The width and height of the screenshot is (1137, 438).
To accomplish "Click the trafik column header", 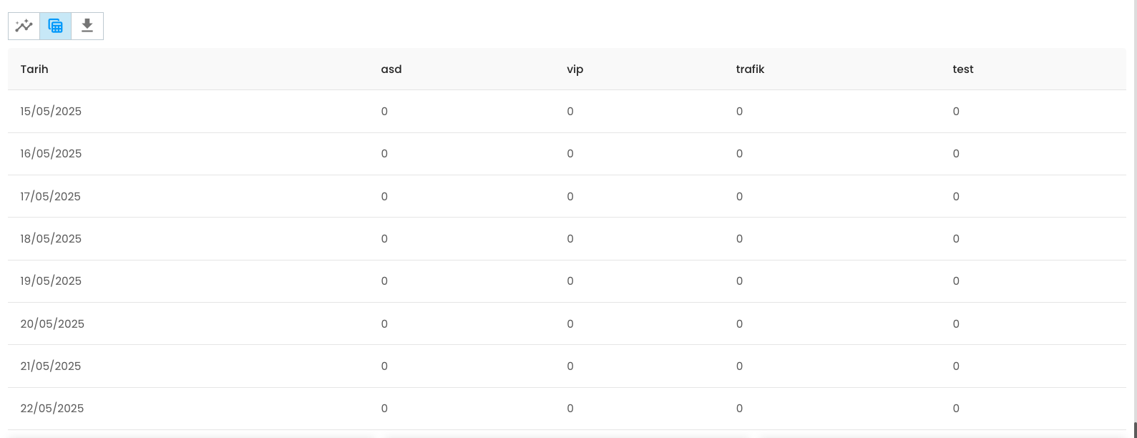I will point(750,69).
